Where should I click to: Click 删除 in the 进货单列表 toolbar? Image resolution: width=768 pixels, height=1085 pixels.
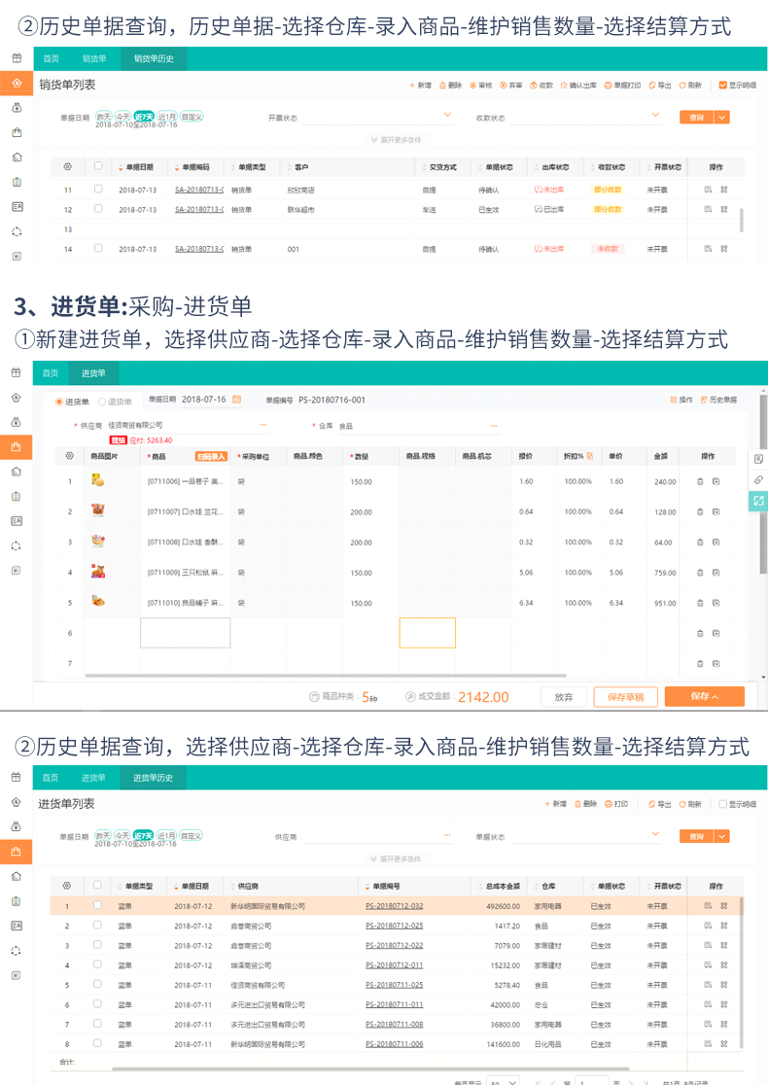tap(586, 804)
